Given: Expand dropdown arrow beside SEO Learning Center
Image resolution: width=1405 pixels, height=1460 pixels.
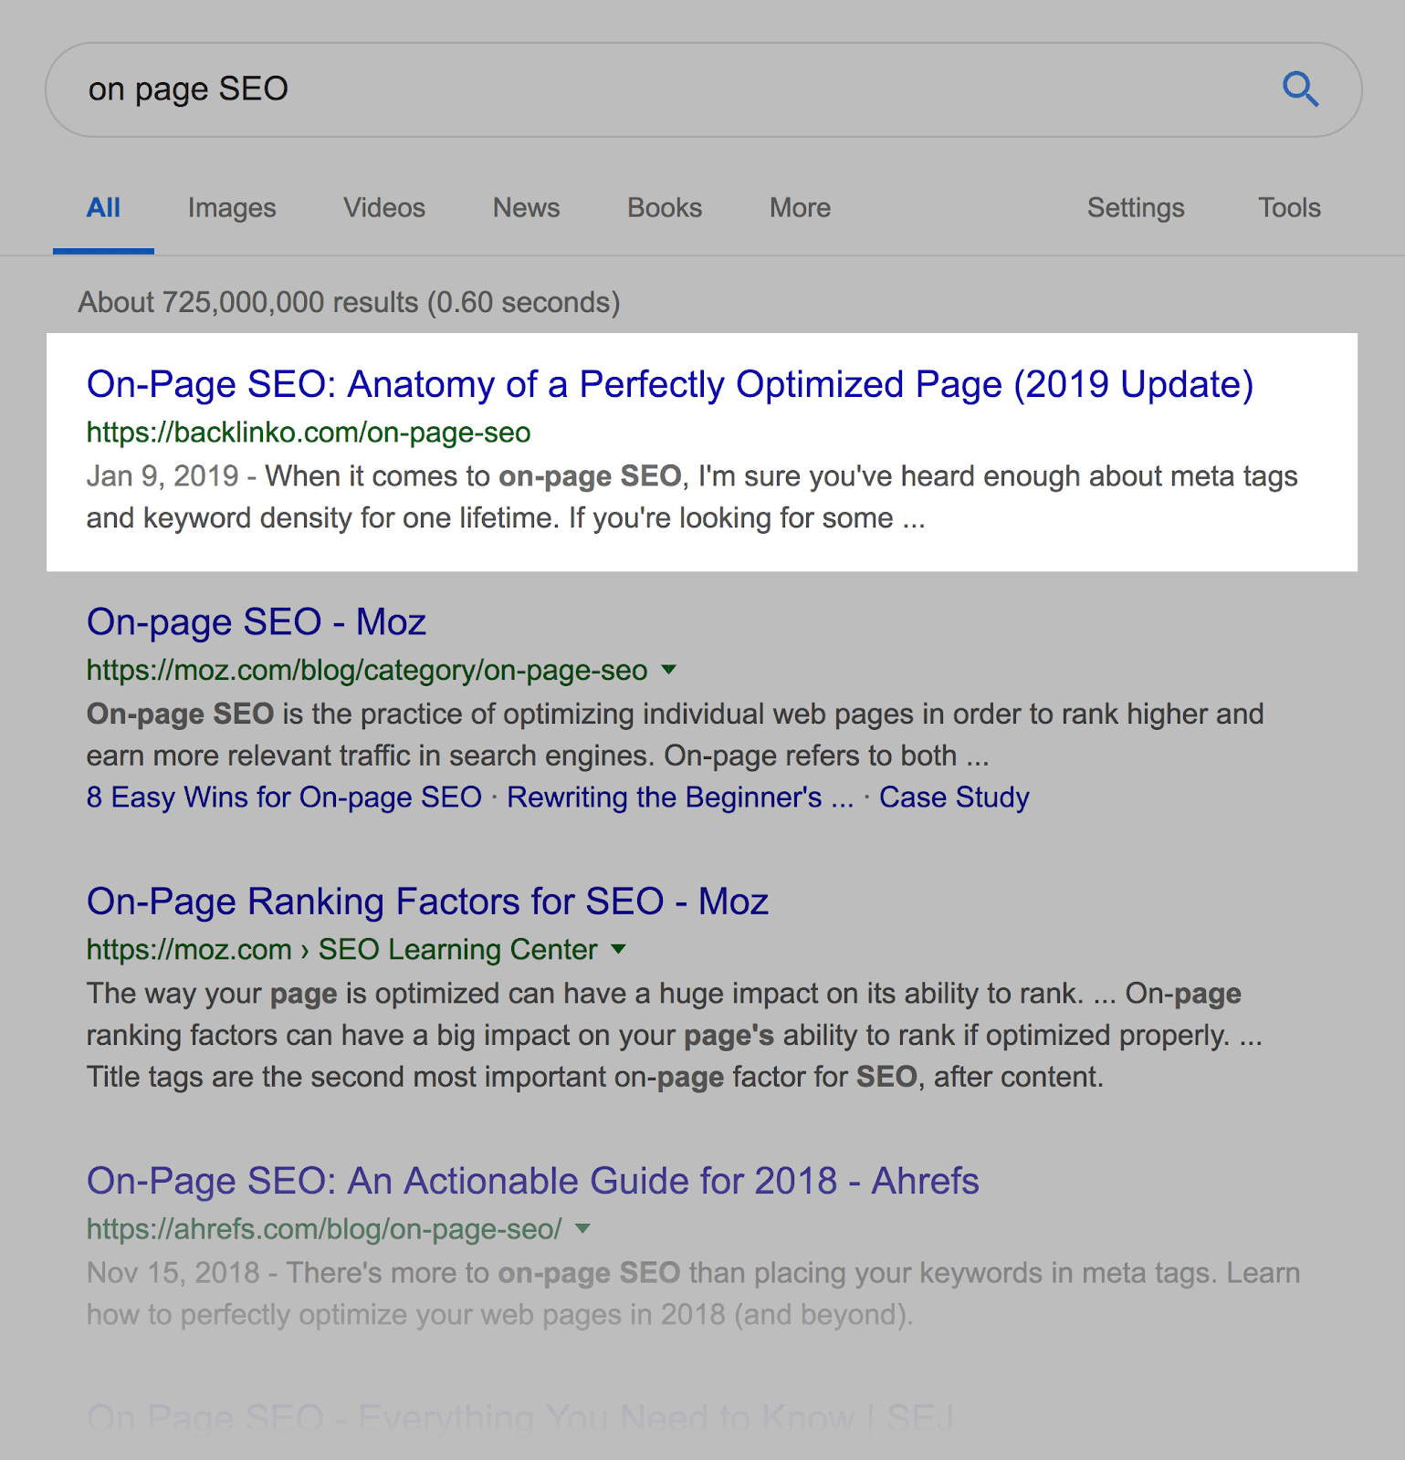Looking at the screenshot, I should pos(619,949).
